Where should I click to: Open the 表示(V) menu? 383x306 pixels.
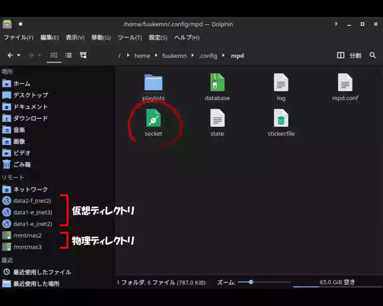click(75, 38)
